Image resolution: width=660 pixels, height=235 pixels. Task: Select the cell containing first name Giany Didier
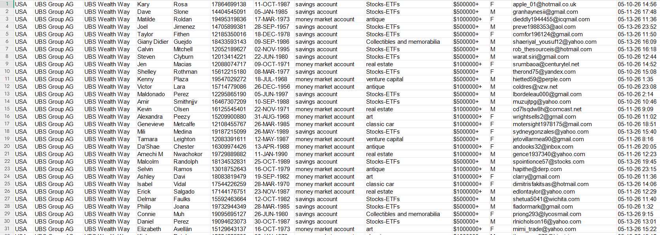(154, 42)
